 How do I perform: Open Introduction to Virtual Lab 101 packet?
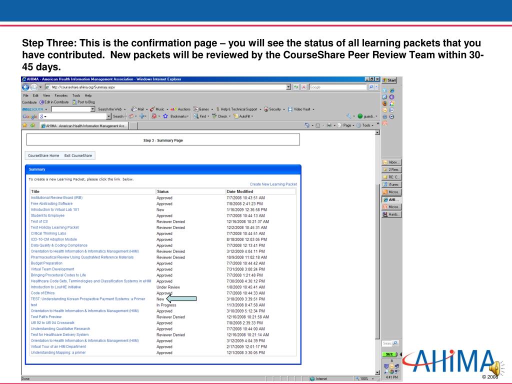coord(55,209)
